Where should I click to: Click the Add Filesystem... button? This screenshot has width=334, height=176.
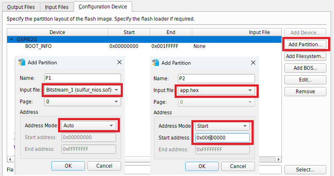(305, 56)
